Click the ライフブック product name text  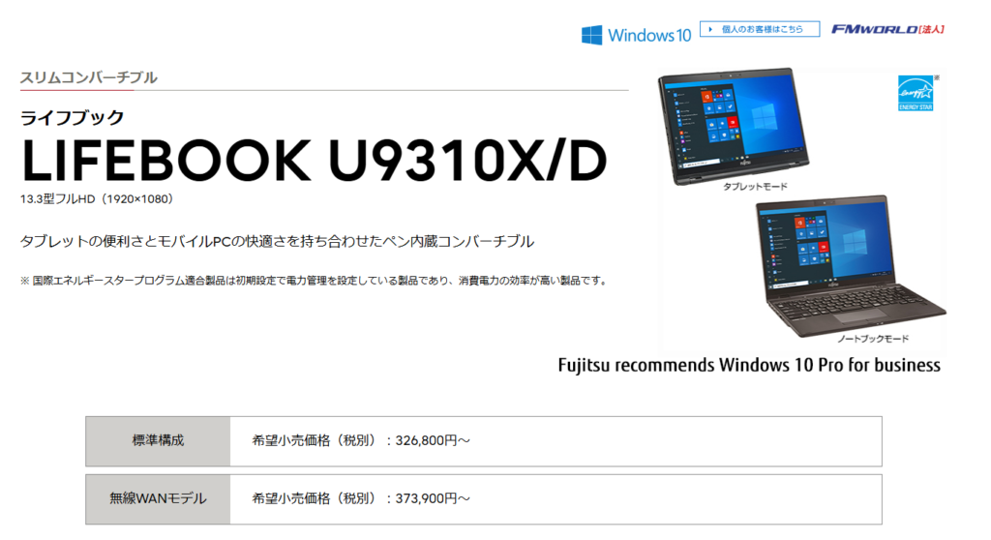pyautogui.click(x=72, y=118)
